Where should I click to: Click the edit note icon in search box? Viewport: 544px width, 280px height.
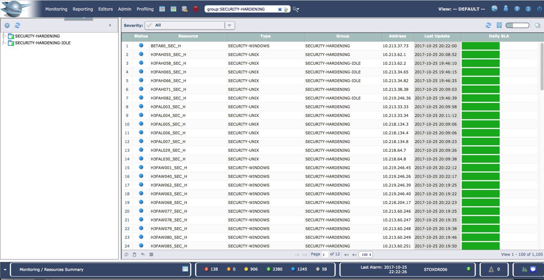(286, 9)
